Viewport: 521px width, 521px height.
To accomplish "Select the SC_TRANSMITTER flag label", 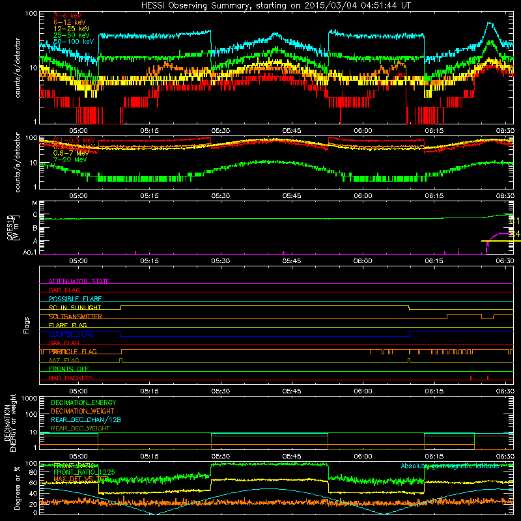I will 76,317.
